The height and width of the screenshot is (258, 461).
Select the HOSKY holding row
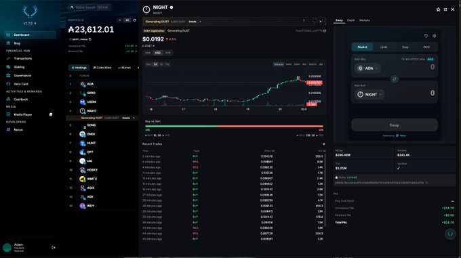(102, 170)
